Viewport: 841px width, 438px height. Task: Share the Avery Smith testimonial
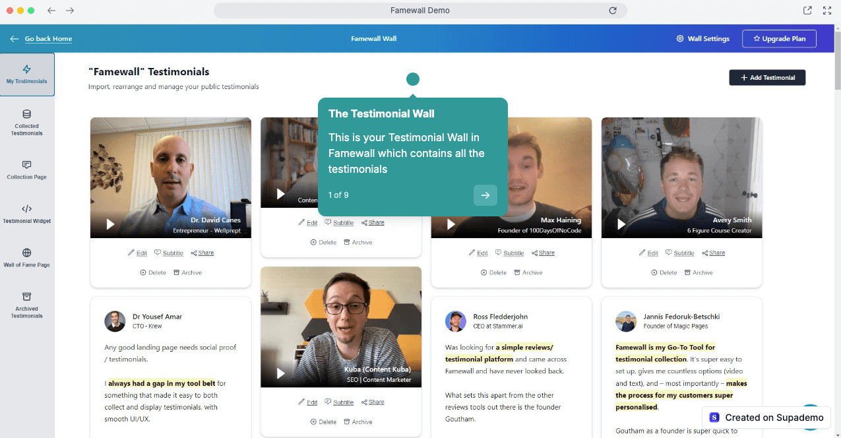[713, 253]
